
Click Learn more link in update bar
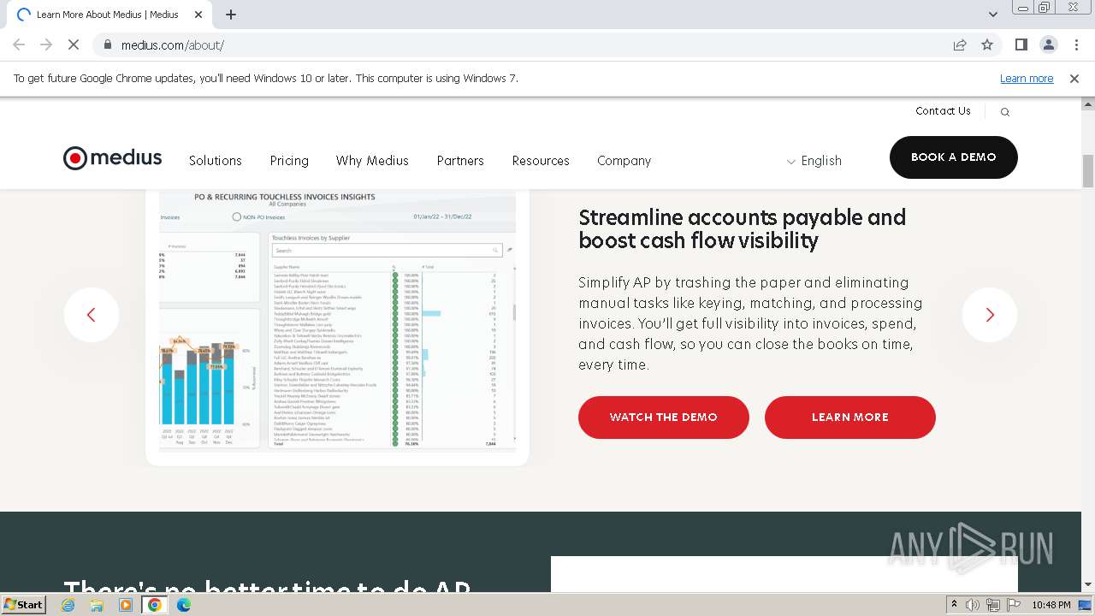click(x=1027, y=79)
